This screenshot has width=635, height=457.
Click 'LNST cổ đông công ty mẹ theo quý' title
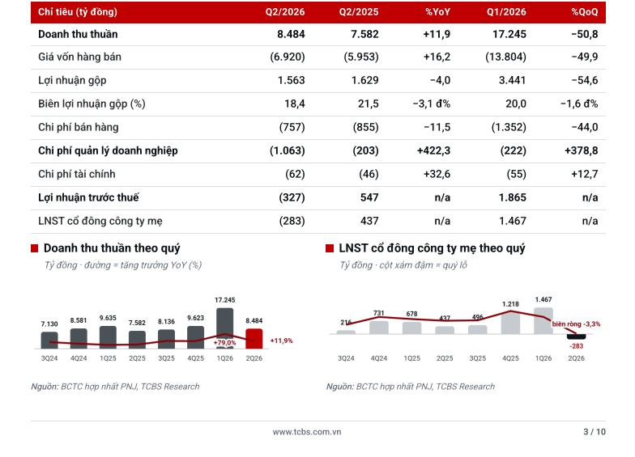tap(432, 248)
